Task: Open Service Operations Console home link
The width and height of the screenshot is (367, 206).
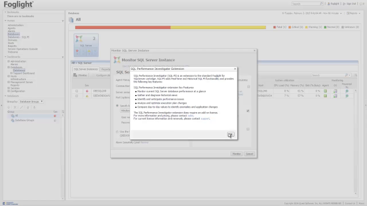Action: (x=23, y=49)
